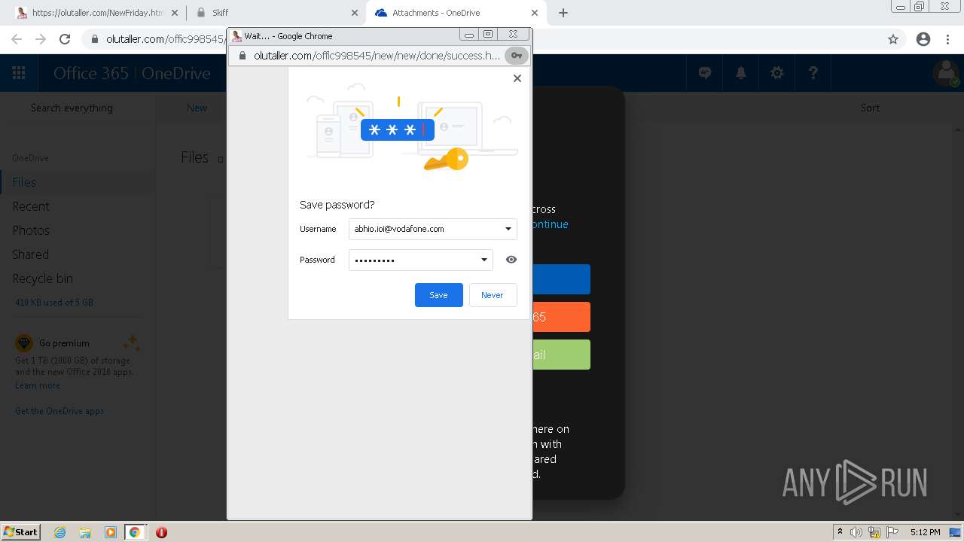Screen dimensions: 964x542
Task: Open Internet Explorer from taskbar
Action: coord(60,532)
